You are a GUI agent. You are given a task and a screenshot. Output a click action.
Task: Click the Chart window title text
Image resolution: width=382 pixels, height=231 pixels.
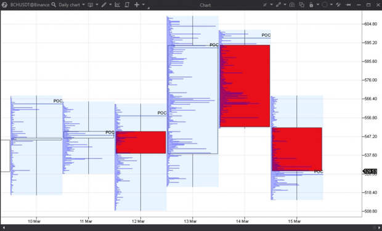coord(205,5)
